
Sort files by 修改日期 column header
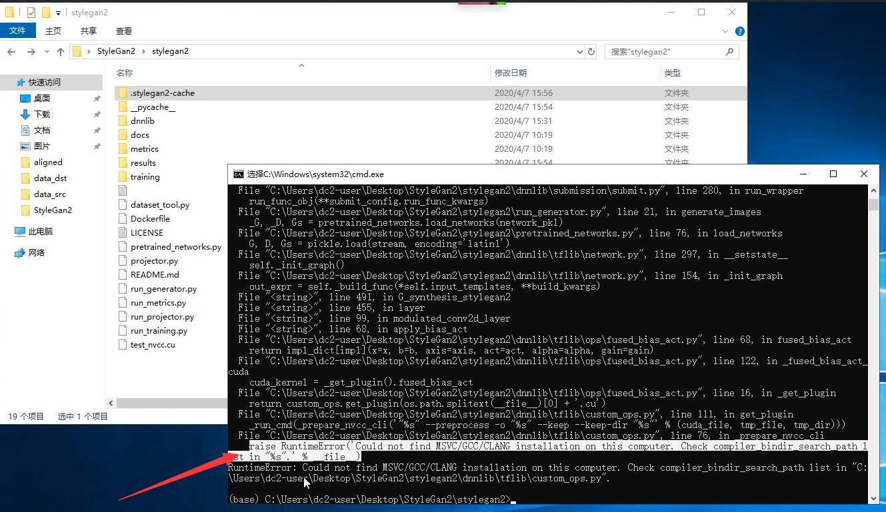click(x=511, y=73)
